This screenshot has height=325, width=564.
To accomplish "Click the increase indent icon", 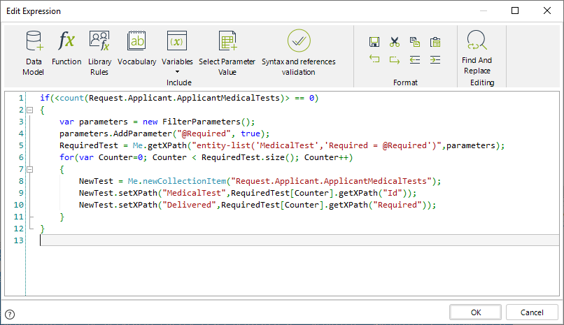I will pyautogui.click(x=435, y=60).
